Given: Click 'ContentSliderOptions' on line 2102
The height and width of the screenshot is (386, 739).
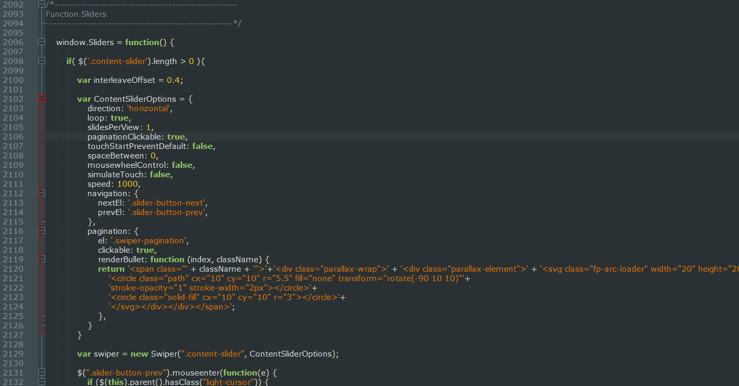Looking at the screenshot, I should (135, 99).
